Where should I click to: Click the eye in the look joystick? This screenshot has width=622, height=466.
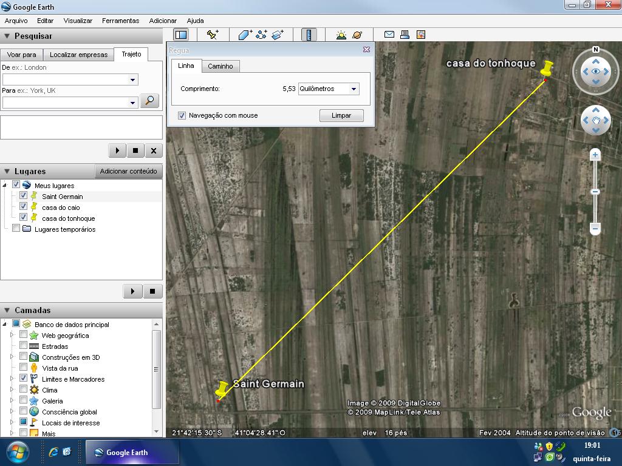pyautogui.click(x=596, y=72)
